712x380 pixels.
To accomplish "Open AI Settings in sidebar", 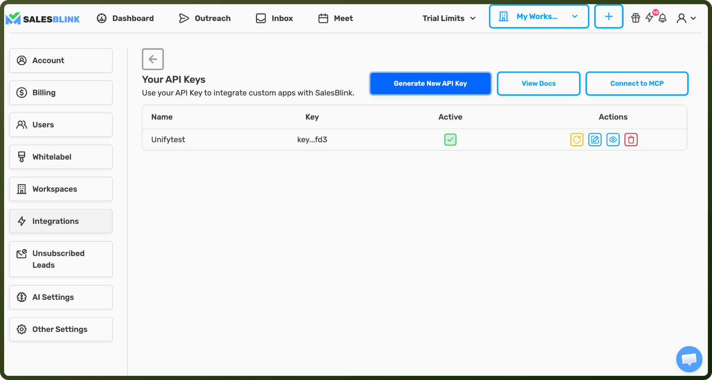I will pos(61,297).
